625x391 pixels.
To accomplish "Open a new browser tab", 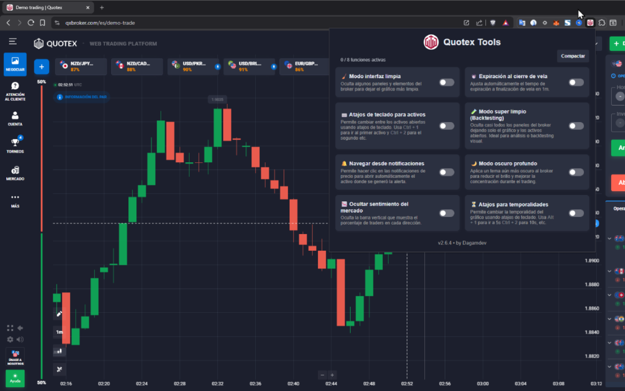I will point(102,7).
